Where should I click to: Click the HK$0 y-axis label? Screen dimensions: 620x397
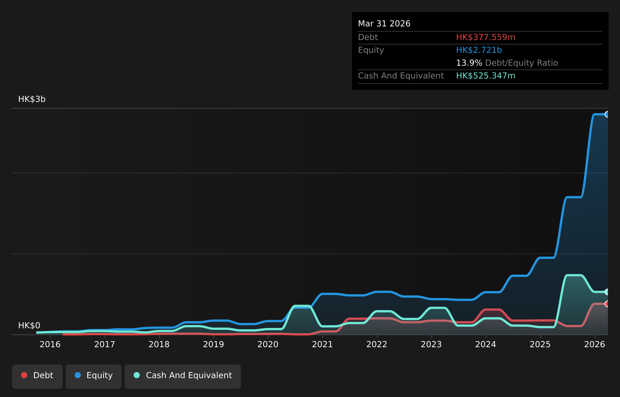point(29,326)
